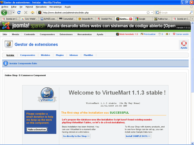The width and height of the screenshot is (194, 145).
Task: Open the Herramientas admin menu
Action: pyautogui.click(x=84, y=34)
